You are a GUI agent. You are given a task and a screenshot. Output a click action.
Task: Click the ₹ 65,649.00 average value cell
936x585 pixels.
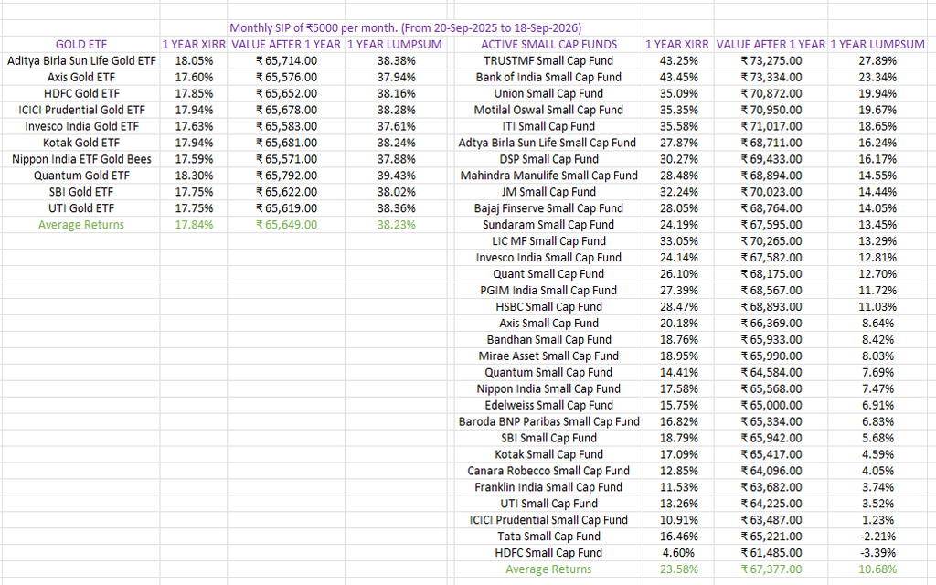click(286, 225)
